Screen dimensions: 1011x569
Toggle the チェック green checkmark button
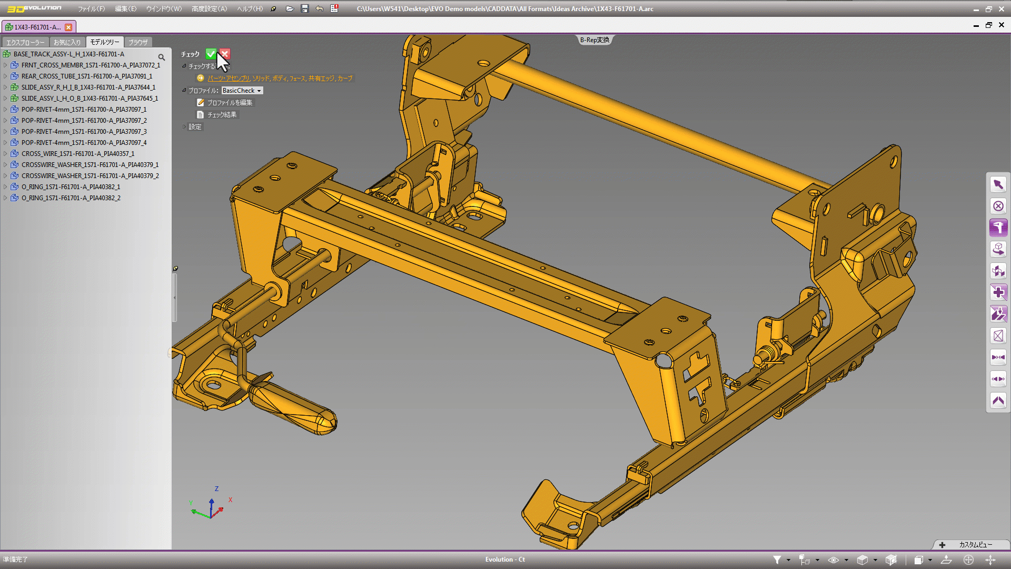[x=211, y=54]
